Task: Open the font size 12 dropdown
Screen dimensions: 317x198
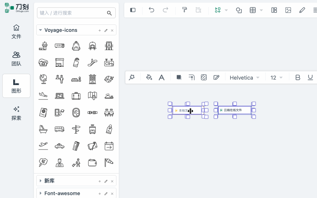Action: [276, 78]
